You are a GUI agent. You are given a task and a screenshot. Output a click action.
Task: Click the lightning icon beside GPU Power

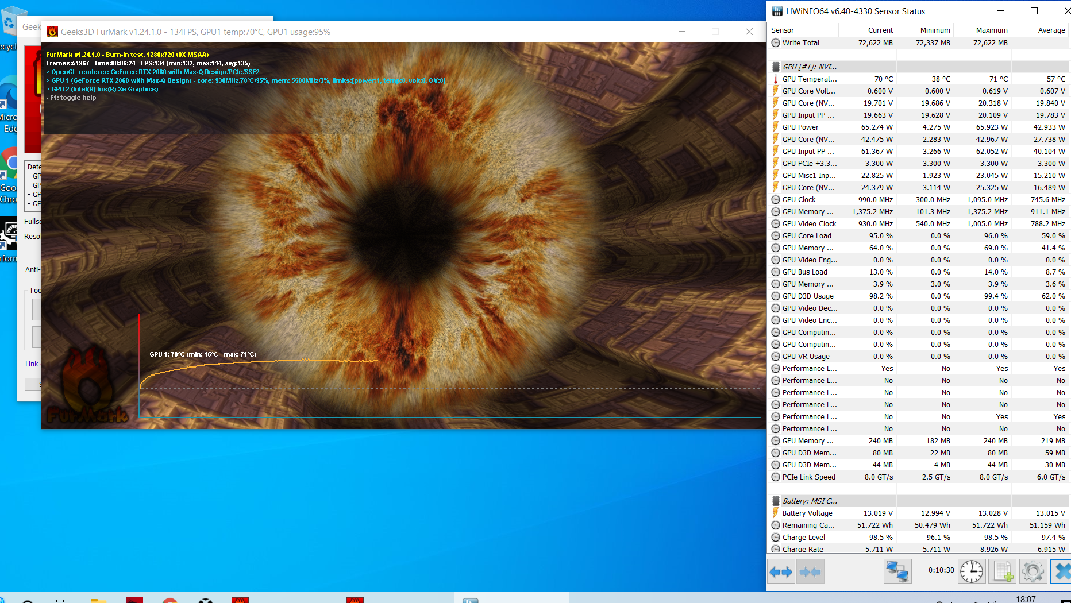[776, 127]
